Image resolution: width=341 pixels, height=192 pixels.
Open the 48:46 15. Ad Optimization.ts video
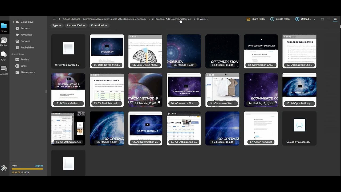tap(68, 129)
